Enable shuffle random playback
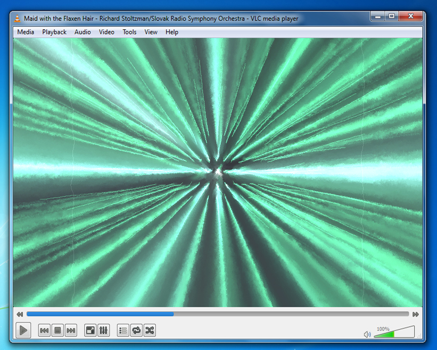 coord(150,330)
